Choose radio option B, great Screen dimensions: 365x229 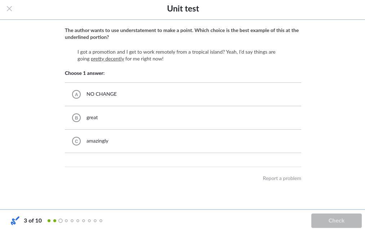76,118
